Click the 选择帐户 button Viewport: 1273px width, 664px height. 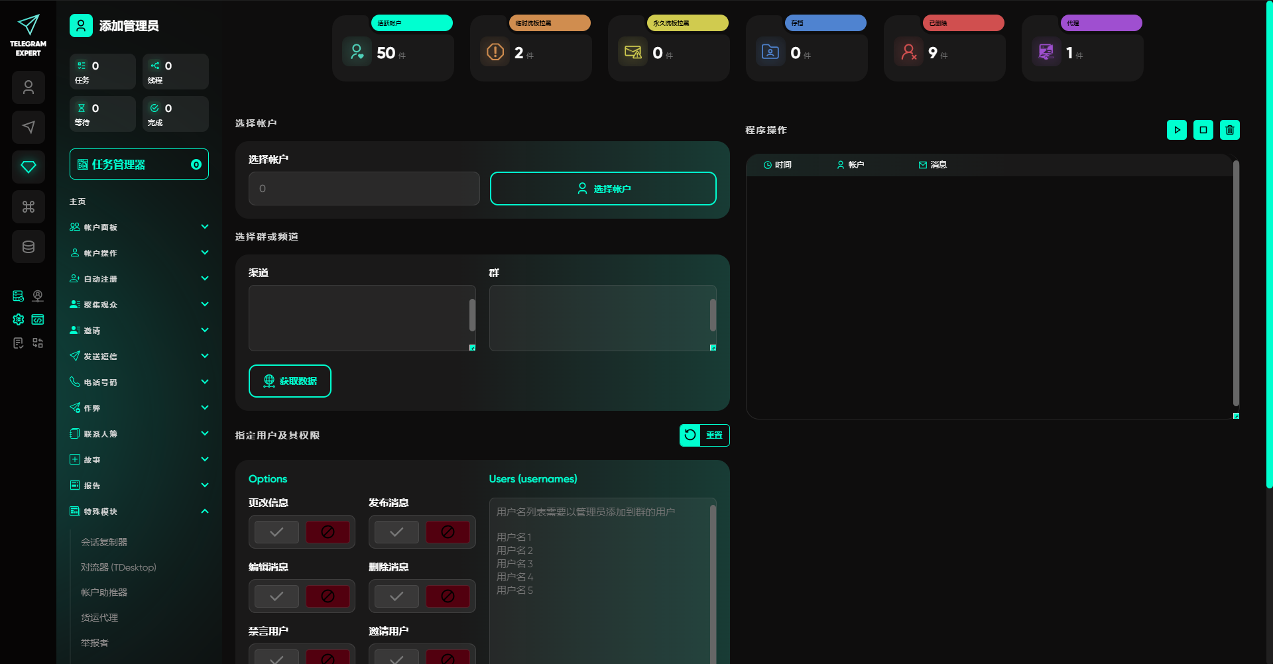(603, 189)
